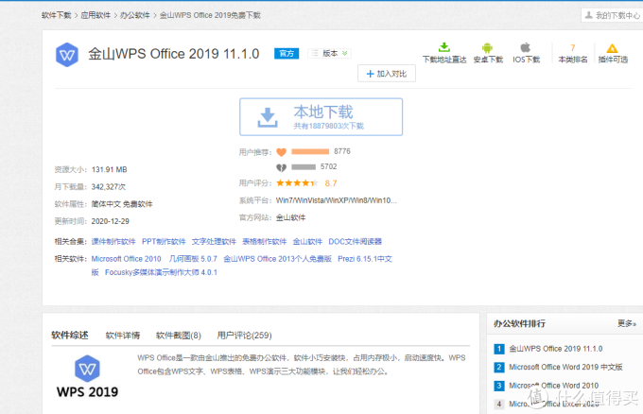Open the Microsoft Office 2010 related link
The width and height of the screenshot is (643, 414).
[126, 258]
